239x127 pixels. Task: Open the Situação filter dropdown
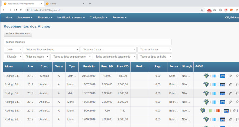tap(13, 57)
